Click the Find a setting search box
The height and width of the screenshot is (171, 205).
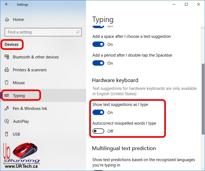[40, 32]
